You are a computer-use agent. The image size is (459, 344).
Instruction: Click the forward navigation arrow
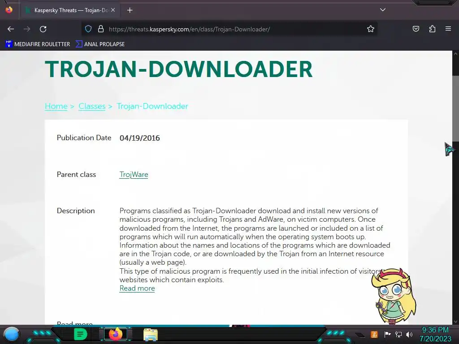pyautogui.click(x=26, y=29)
